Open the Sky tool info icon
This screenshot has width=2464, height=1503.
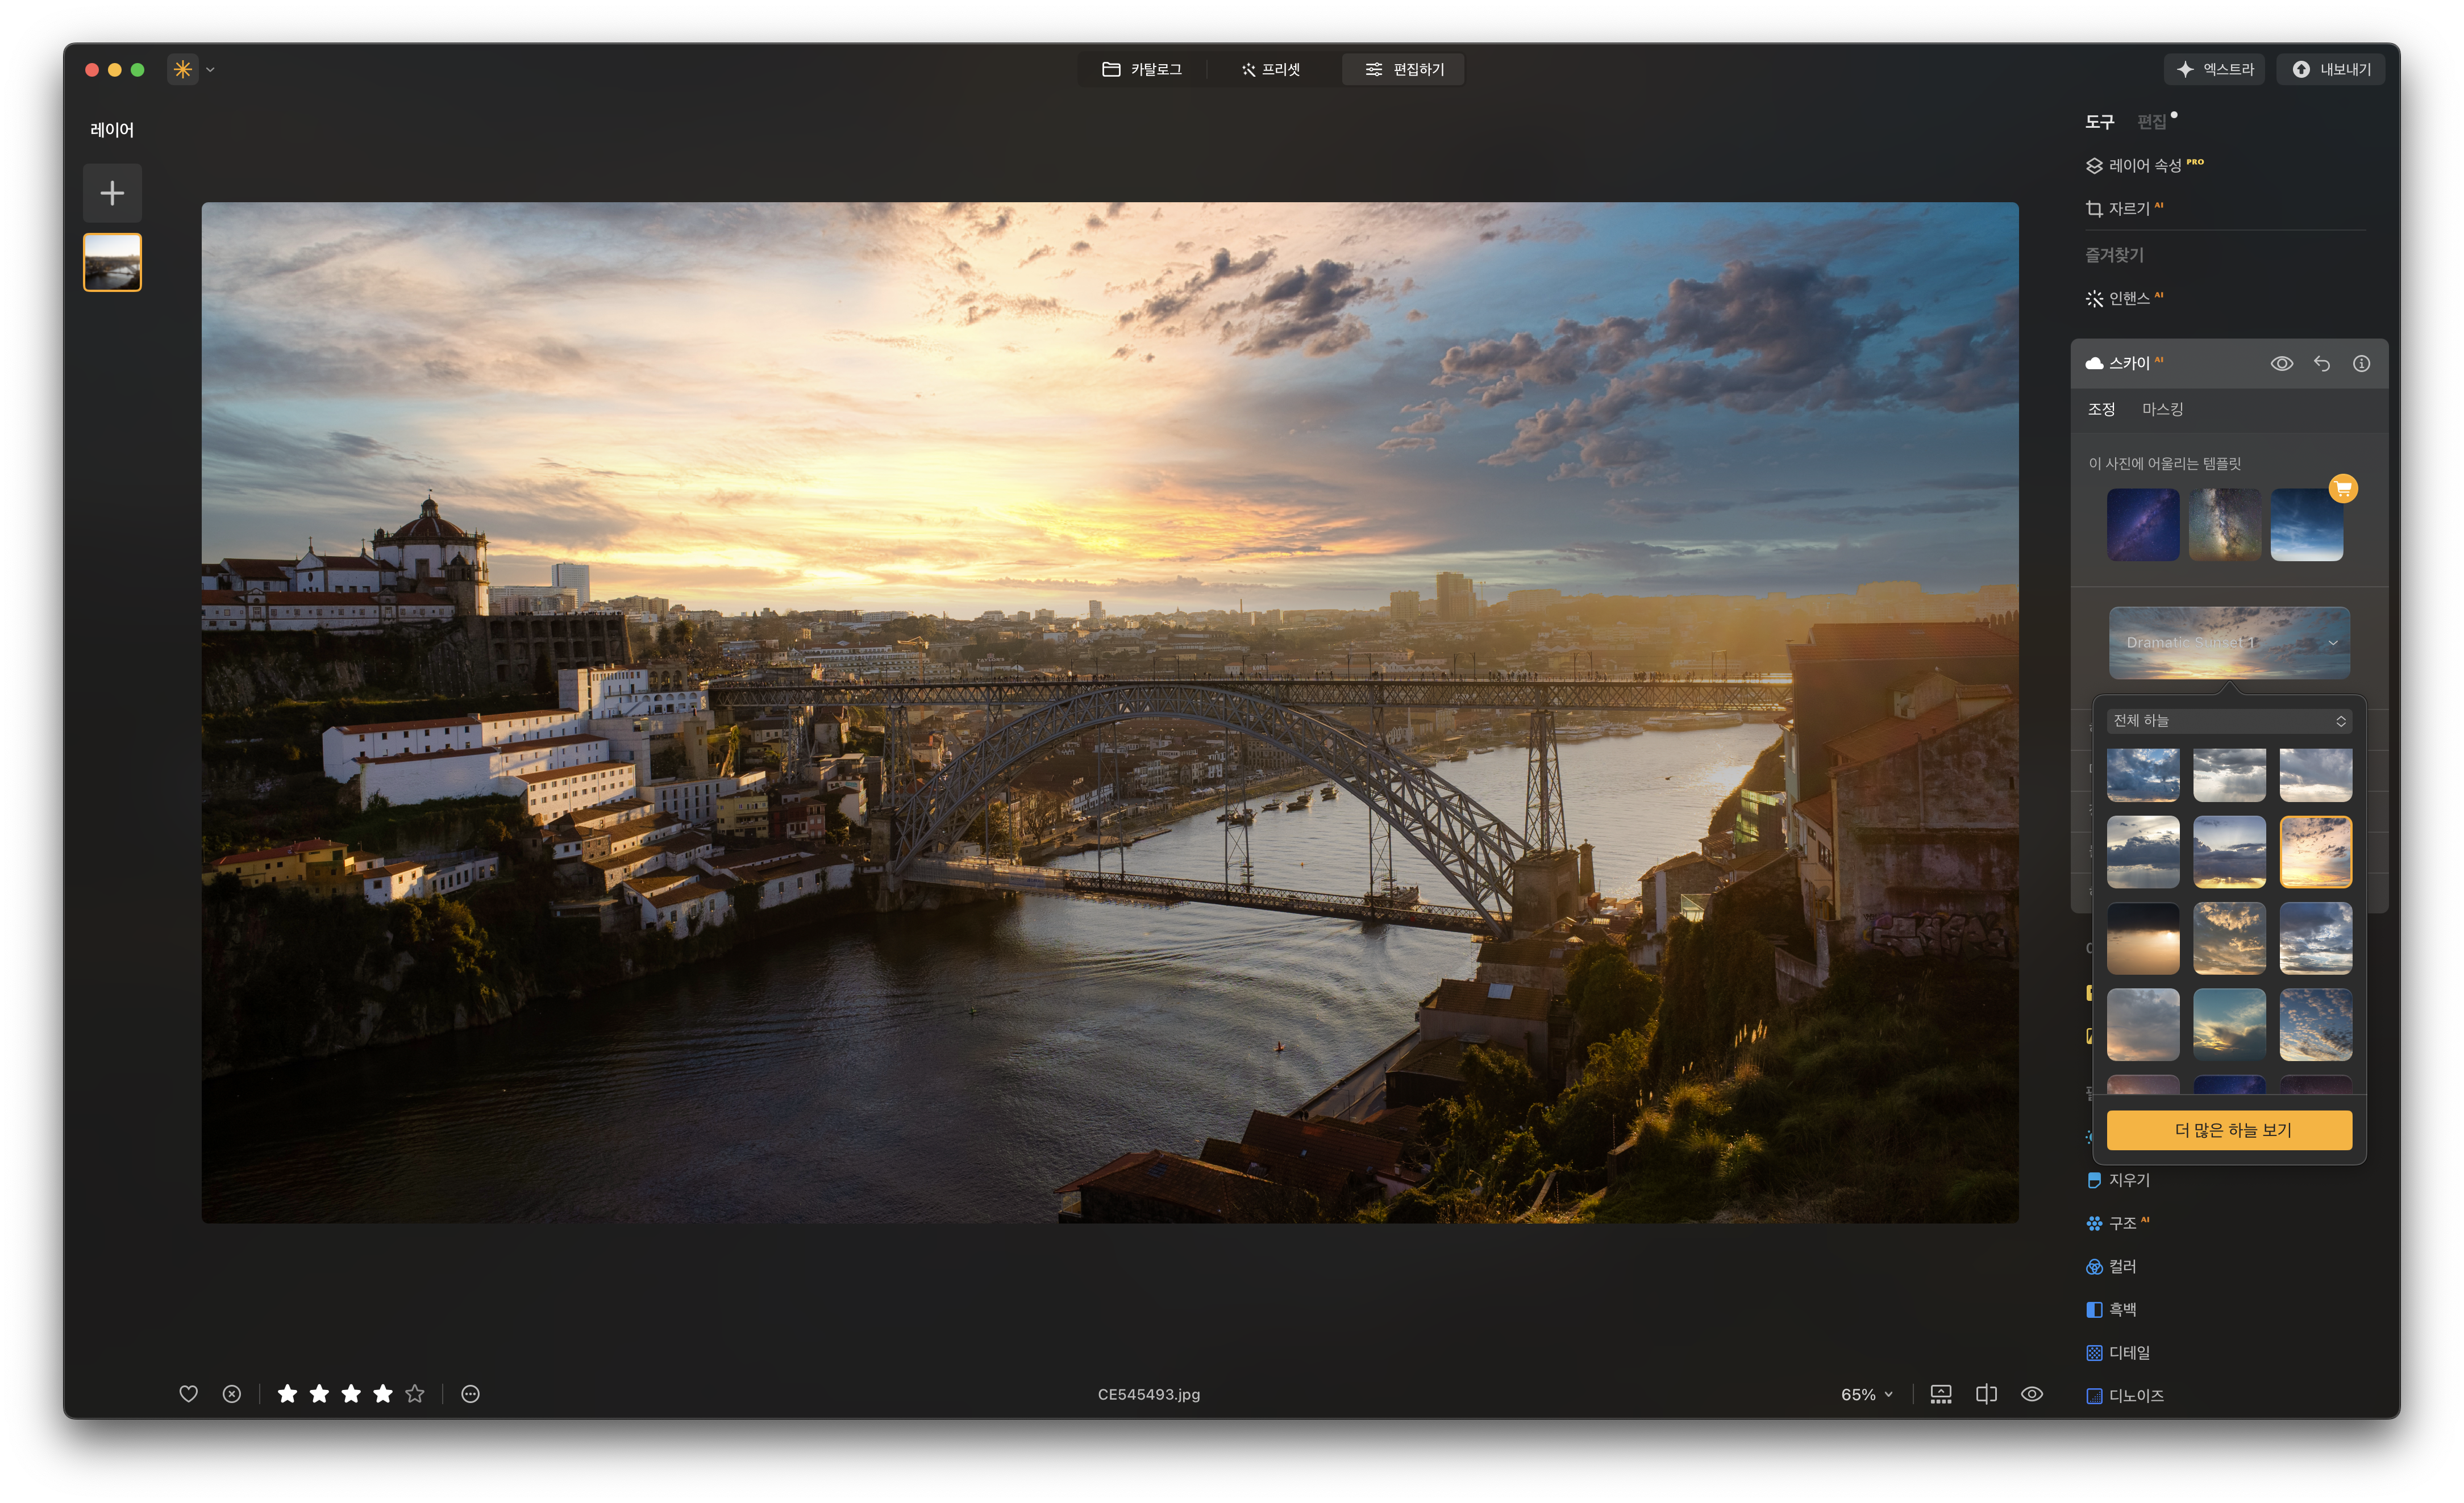pos(2361,364)
